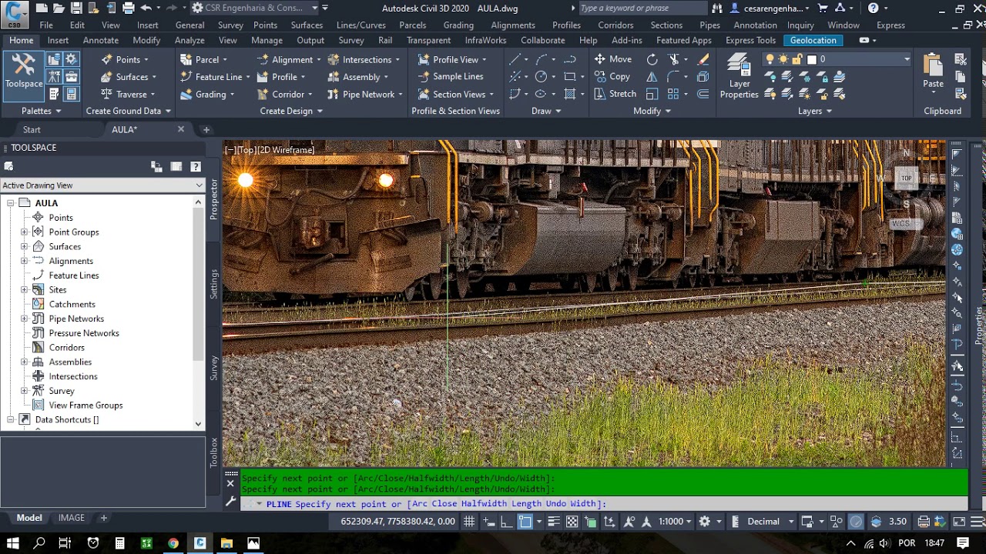Open File Explorer from the taskbar
986x554 pixels.
(x=226, y=543)
